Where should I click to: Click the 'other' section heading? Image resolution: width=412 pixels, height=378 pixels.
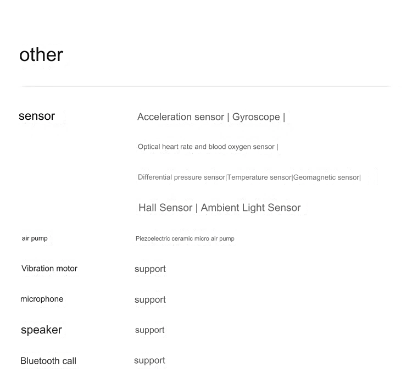[41, 55]
